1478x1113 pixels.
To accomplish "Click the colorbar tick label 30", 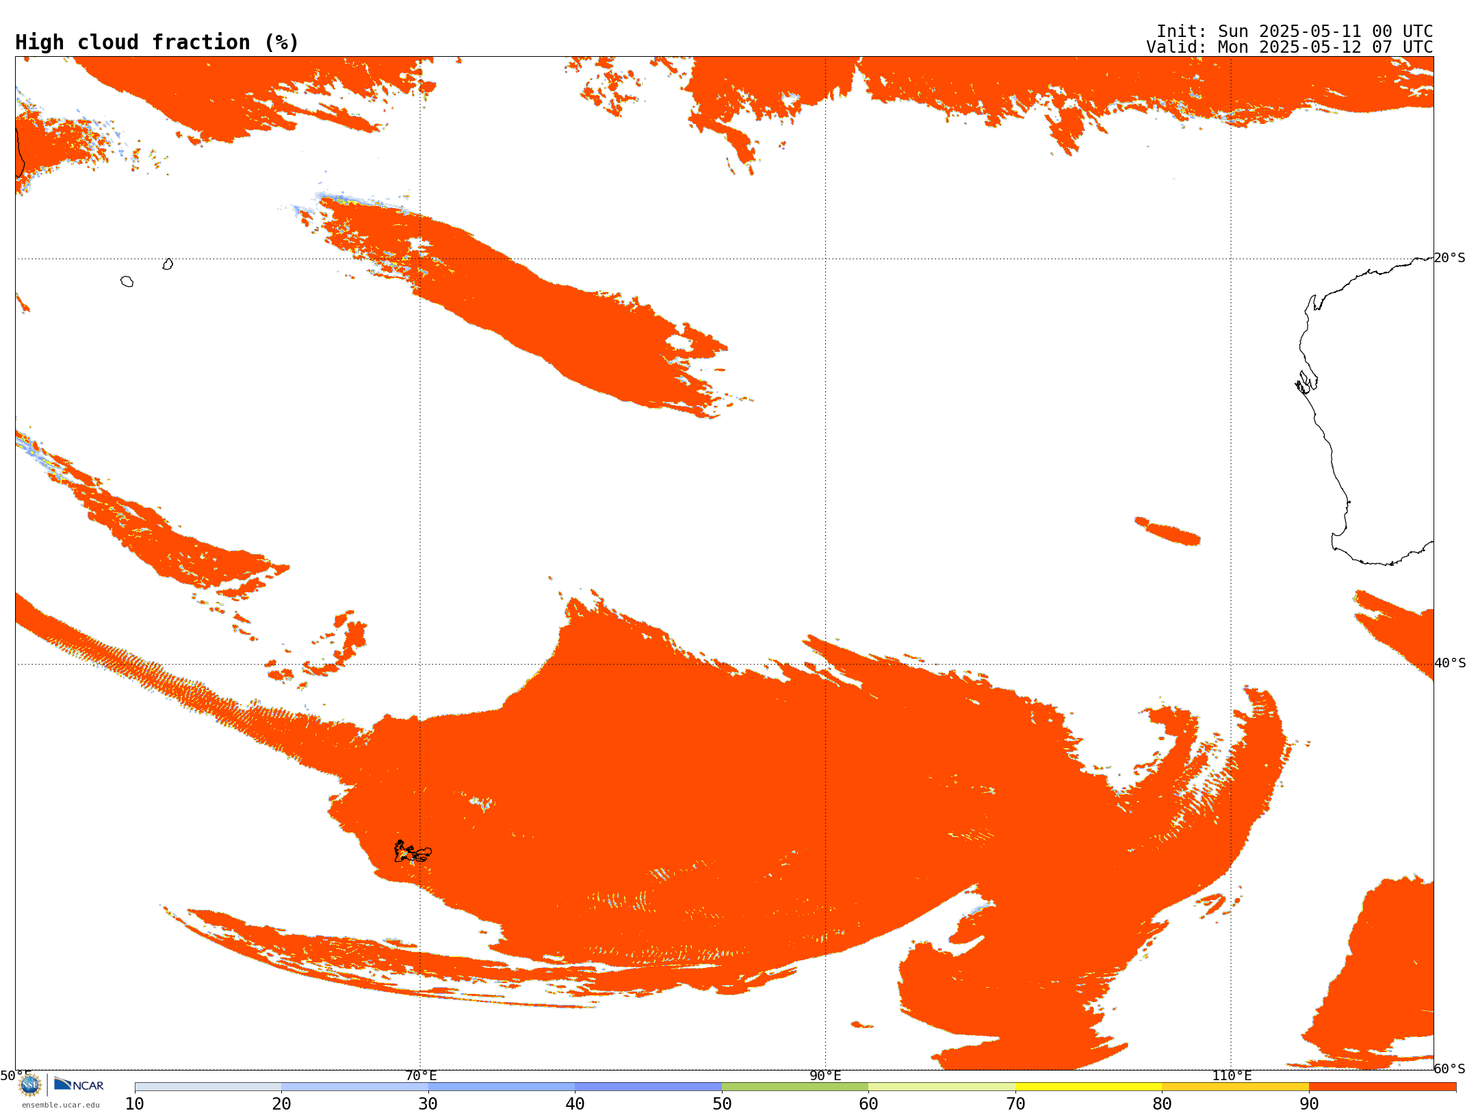I will point(428,1104).
